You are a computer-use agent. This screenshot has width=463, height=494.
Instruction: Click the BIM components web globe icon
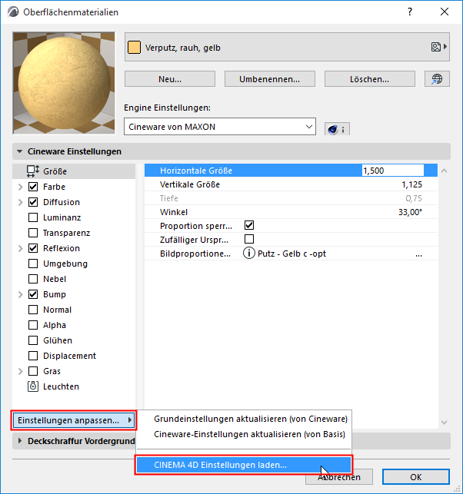click(x=437, y=79)
